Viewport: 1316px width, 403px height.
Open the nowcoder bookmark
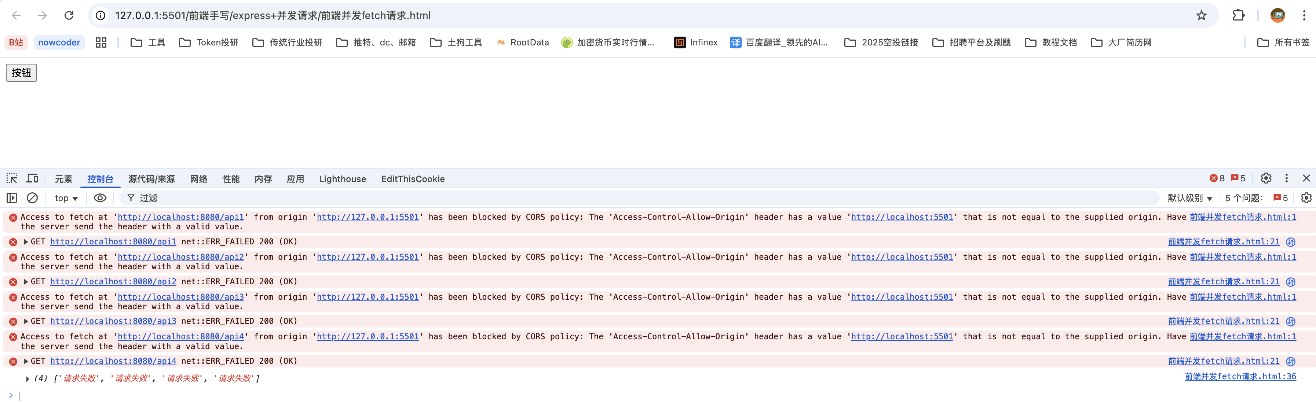[x=59, y=42]
